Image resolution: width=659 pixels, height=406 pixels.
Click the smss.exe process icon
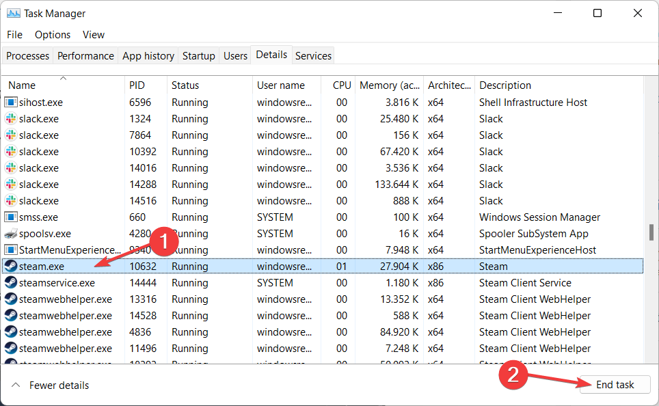coord(11,217)
